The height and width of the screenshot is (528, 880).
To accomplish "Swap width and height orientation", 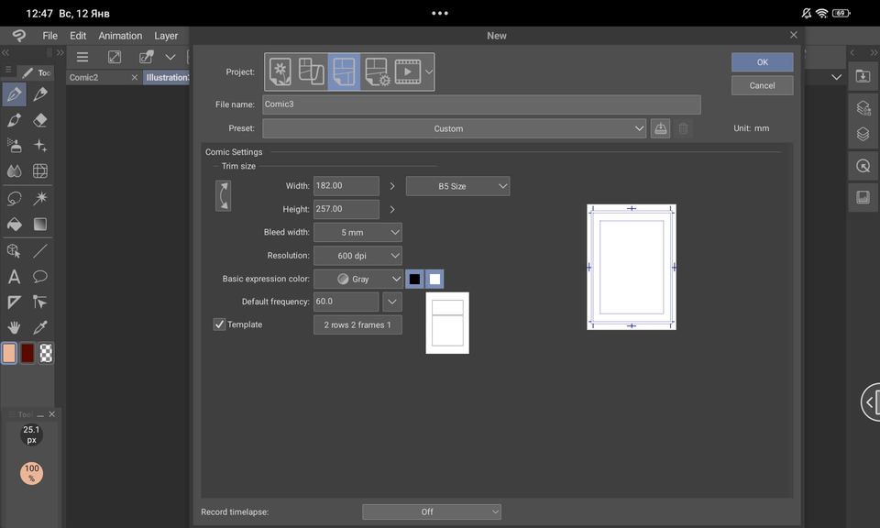I will pyautogui.click(x=224, y=196).
